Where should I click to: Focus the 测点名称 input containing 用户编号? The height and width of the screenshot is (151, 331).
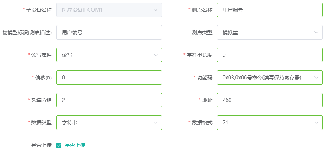click(x=269, y=10)
